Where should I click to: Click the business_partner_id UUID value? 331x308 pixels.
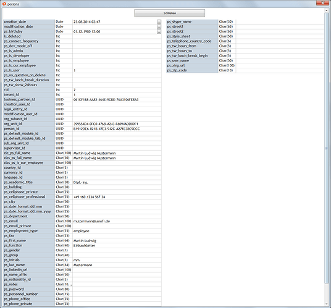pos(106,100)
